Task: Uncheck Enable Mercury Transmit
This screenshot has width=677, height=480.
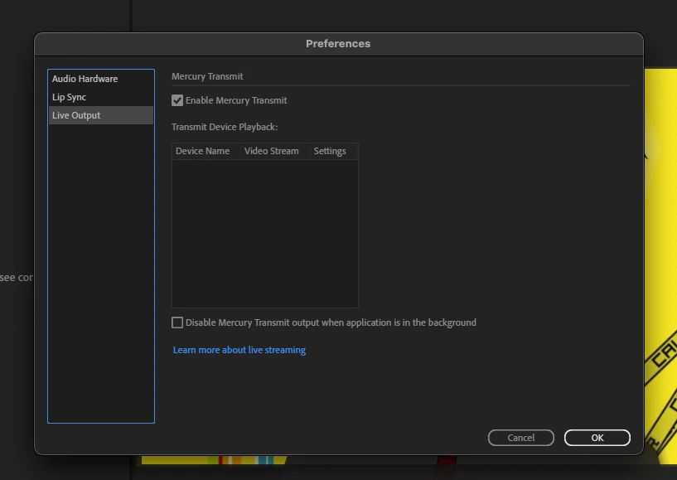Action: [x=177, y=100]
